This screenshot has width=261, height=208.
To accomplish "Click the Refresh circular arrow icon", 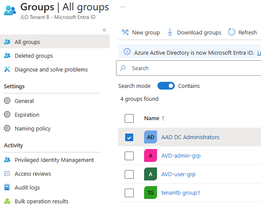I will pyautogui.click(x=232, y=32).
